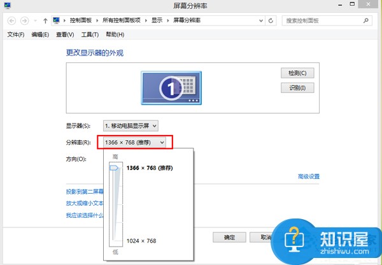Open the 投影到第二屏幕 link

point(85,192)
